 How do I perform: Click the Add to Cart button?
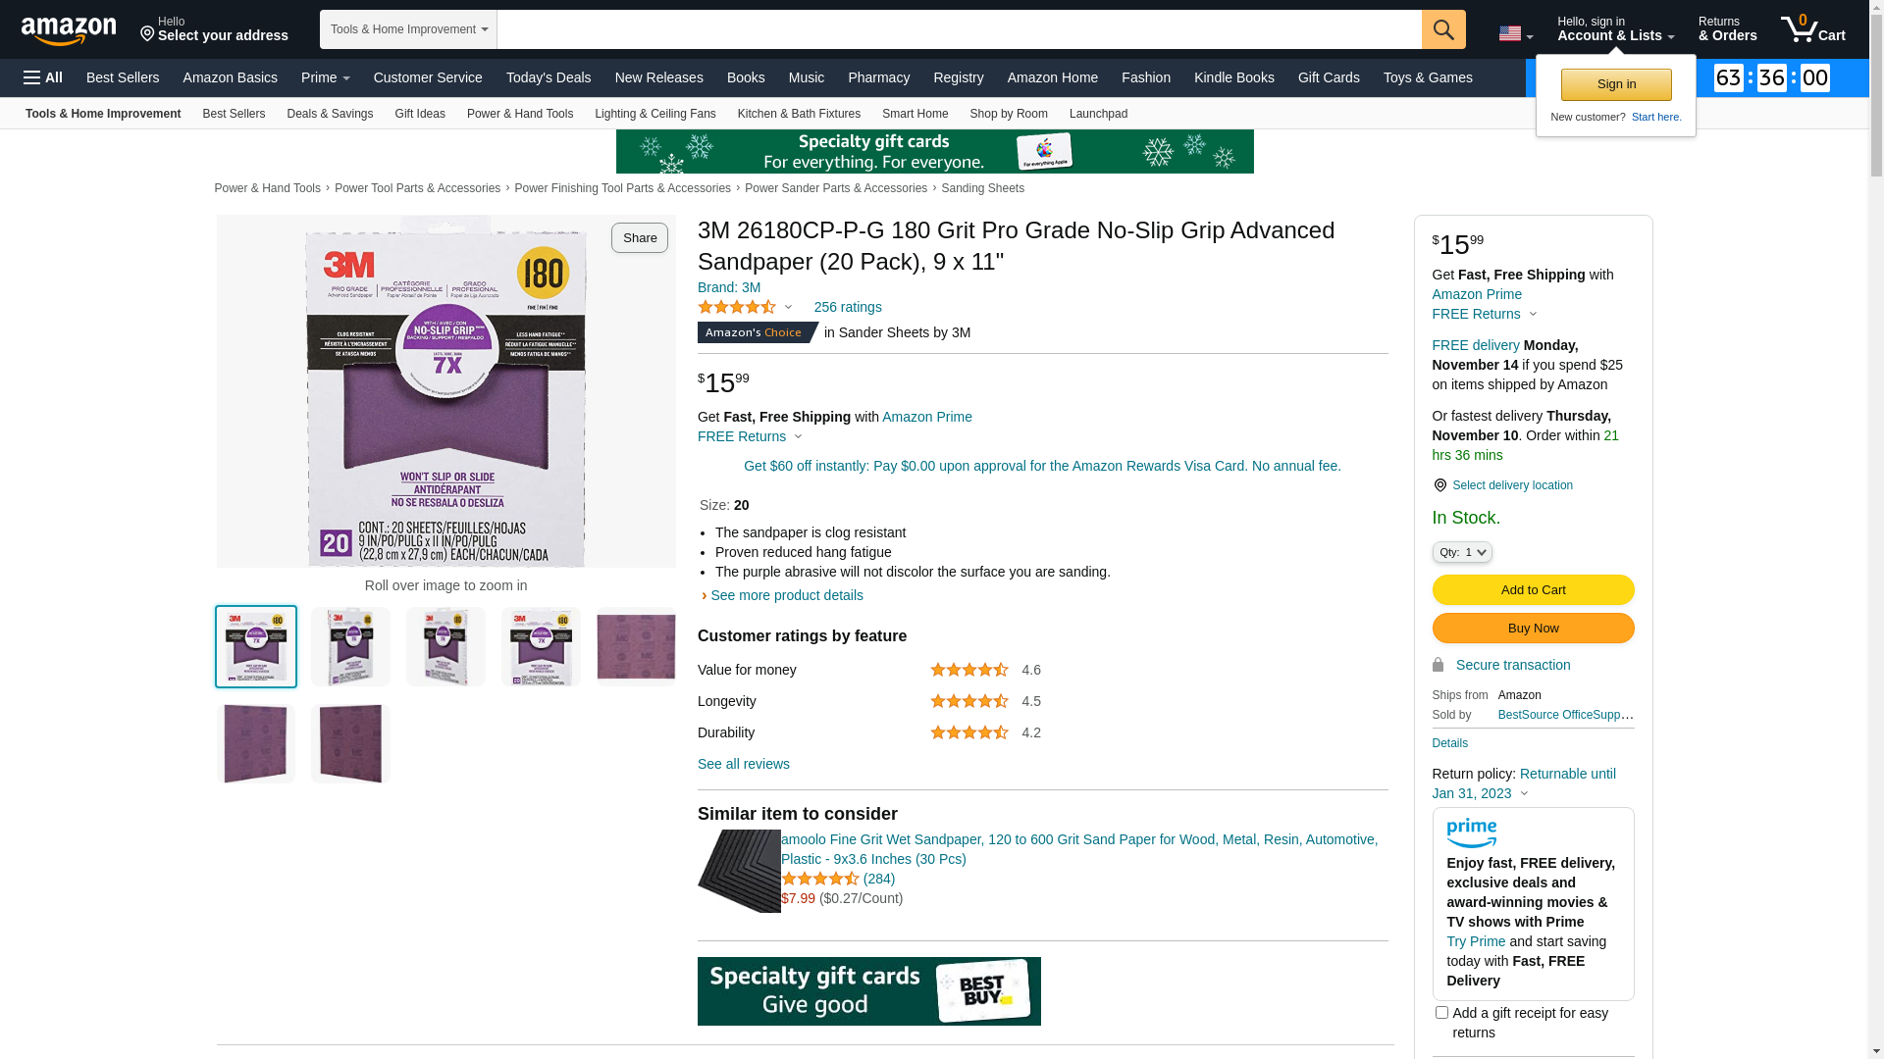coord(1533,590)
